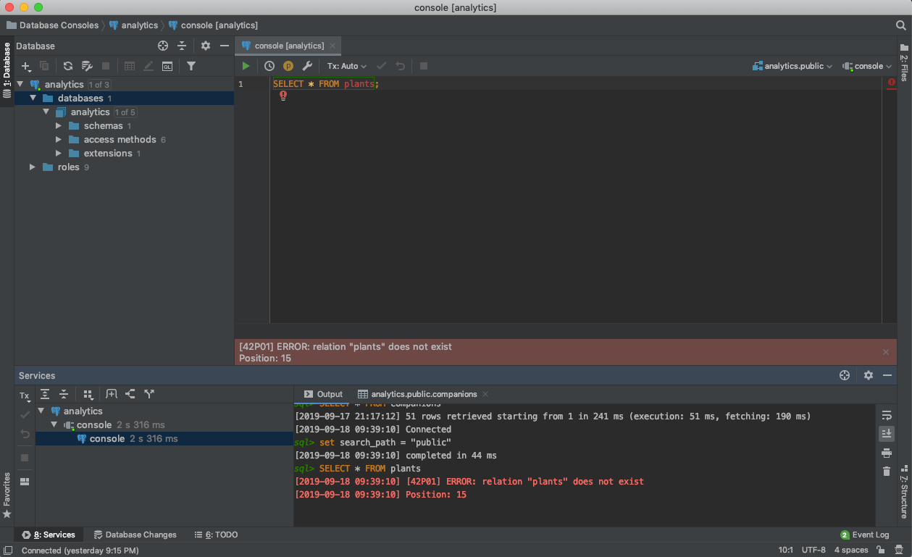Open the Search Everywhere magnifier icon
The height and width of the screenshot is (557, 912).
(x=900, y=25)
